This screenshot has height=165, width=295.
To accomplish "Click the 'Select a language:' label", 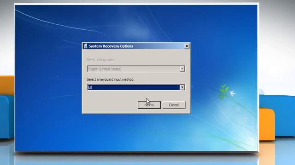I will [100, 60].
